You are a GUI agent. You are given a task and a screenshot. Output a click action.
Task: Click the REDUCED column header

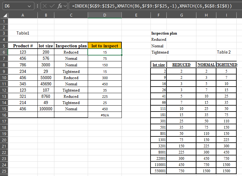tap(181, 65)
